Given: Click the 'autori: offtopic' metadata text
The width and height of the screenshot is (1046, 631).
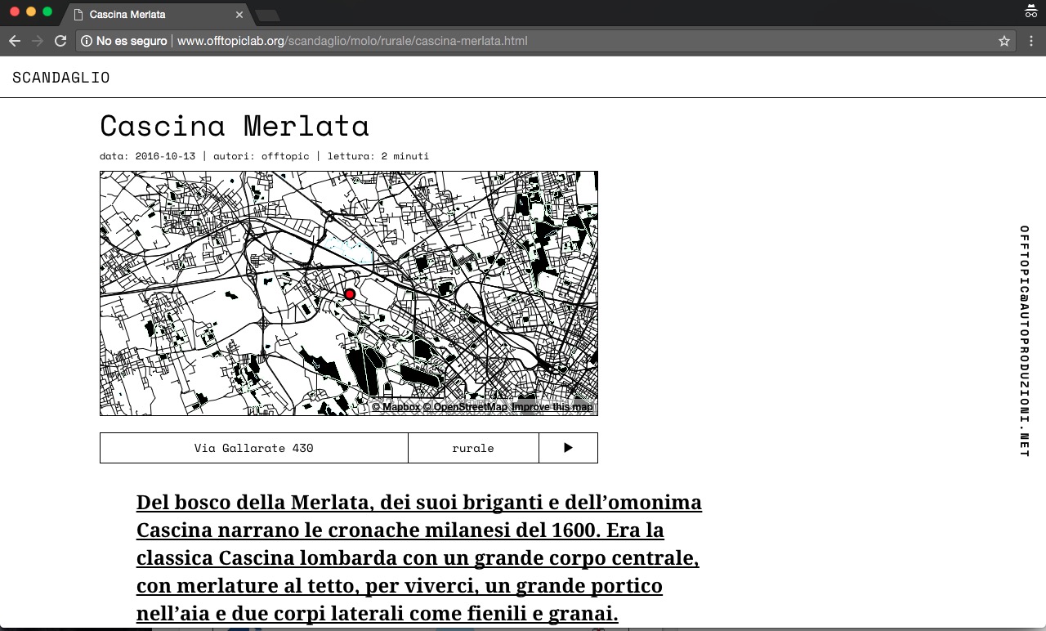Looking at the screenshot, I should coord(261,156).
